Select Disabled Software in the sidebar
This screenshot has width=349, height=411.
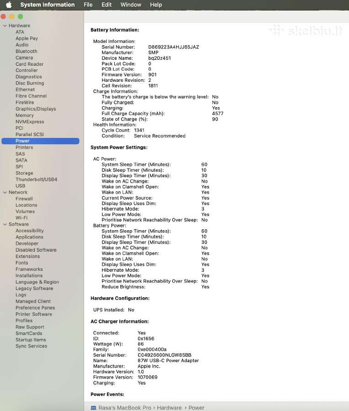(36, 250)
